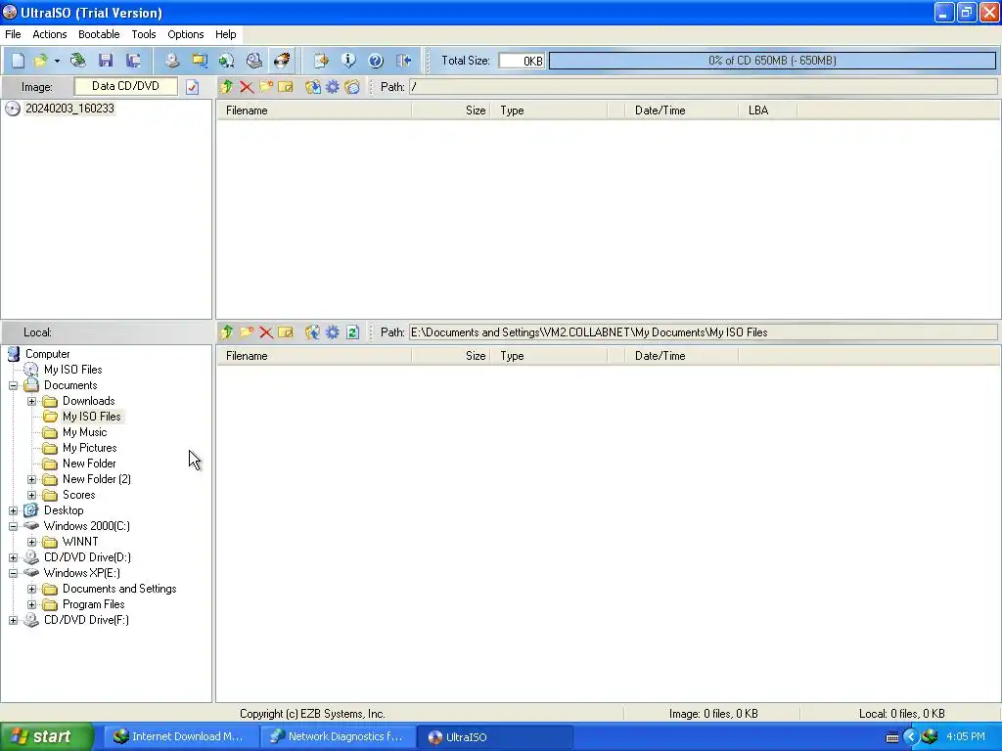Select My Pictures folder in local tree
Viewport: 1002px width, 751px height.
click(x=89, y=448)
